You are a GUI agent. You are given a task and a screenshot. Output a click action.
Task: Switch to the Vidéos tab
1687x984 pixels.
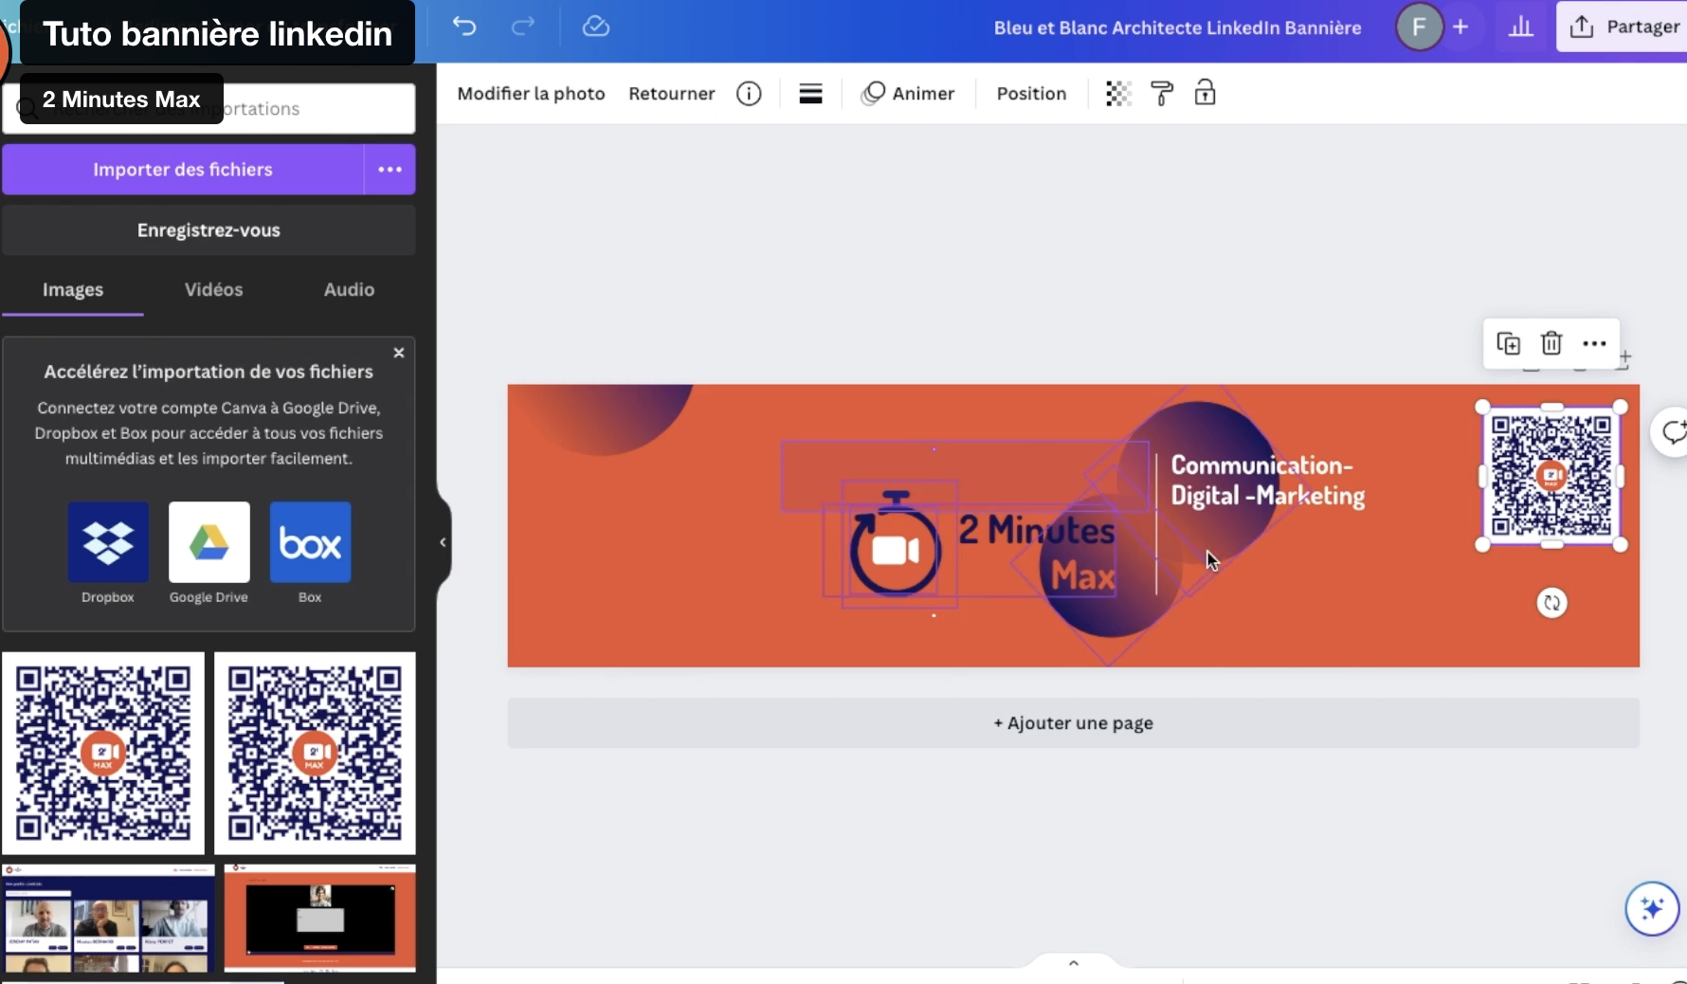(213, 290)
